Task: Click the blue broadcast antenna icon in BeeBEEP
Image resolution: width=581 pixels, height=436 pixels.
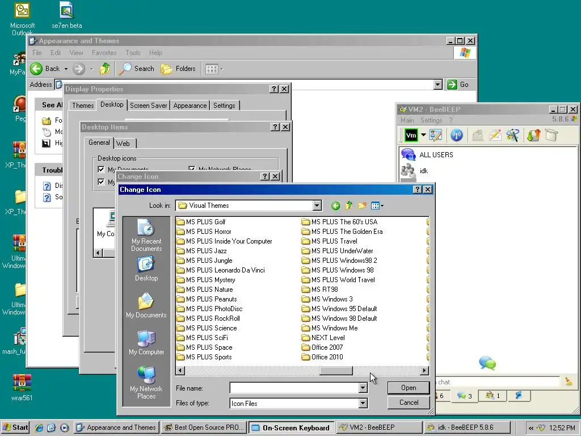Action: point(457,135)
